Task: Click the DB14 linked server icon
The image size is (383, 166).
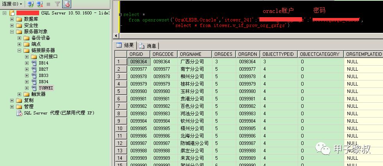Action: [34, 63]
